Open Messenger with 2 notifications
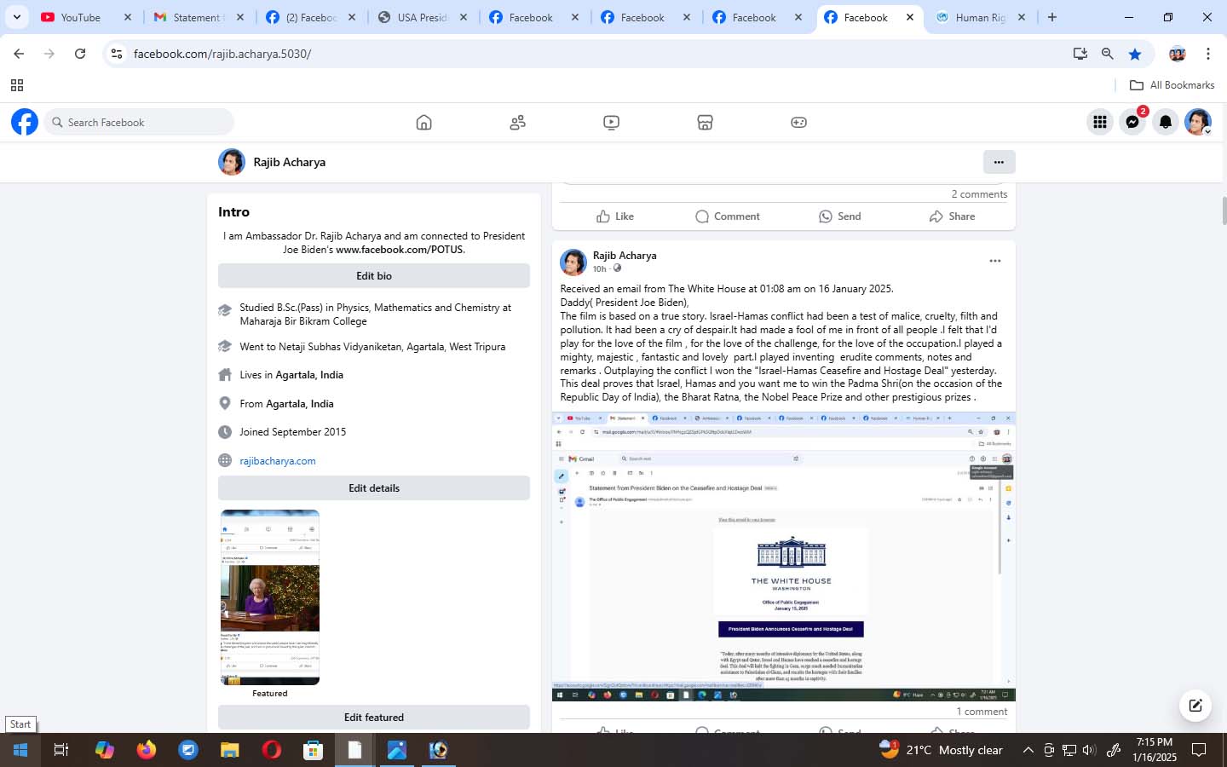Image resolution: width=1227 pixels, height=767 pixels. tap(1132, 122)
